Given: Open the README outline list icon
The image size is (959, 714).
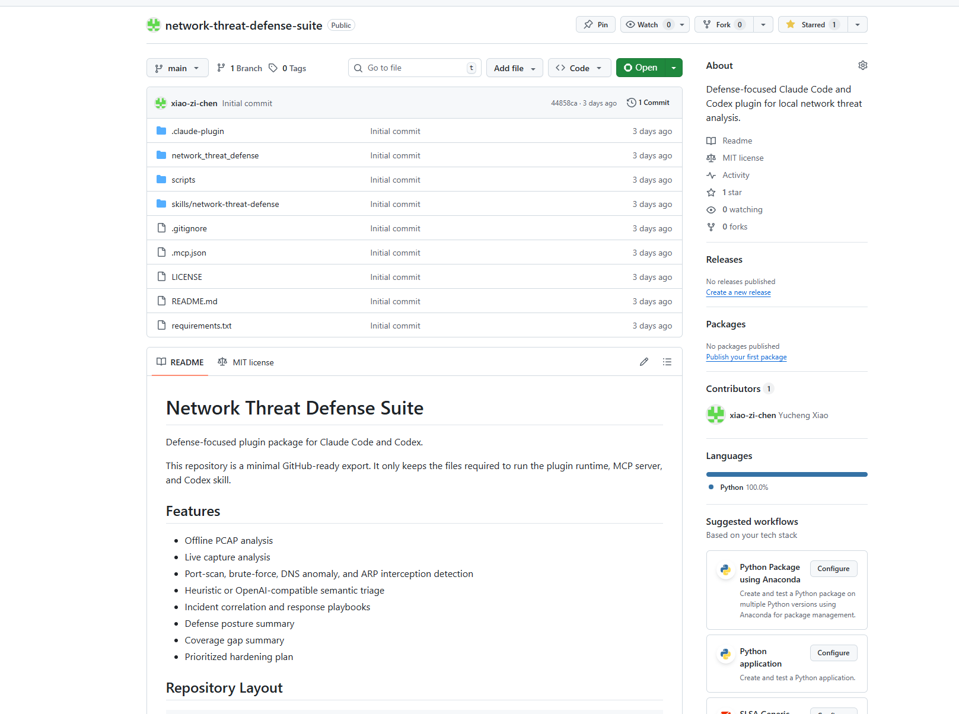Looking at the screenshot, I should (667, 362).
